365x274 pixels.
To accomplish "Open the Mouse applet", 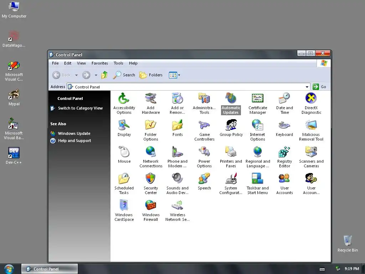I will 124,155.
